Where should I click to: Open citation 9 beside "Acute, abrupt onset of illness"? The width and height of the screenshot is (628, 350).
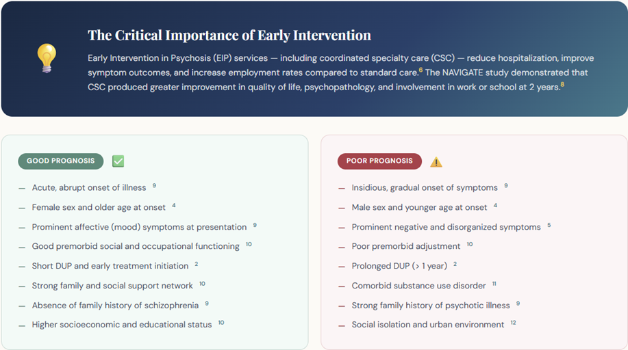155,185
